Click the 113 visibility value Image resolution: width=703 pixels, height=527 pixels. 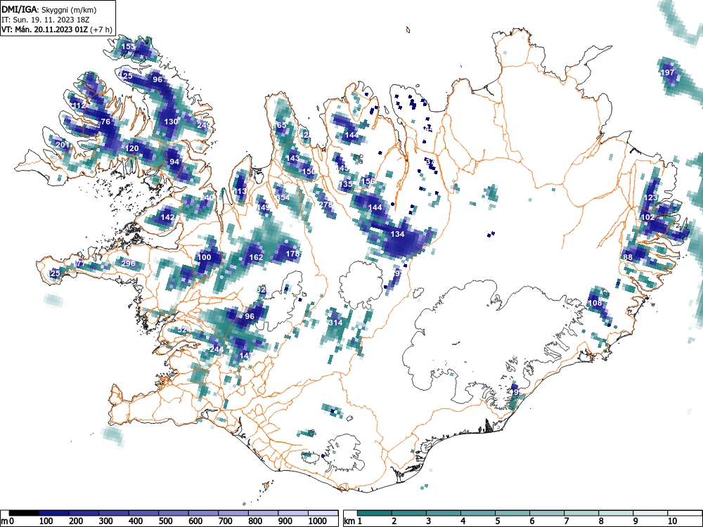click(240, 191)
